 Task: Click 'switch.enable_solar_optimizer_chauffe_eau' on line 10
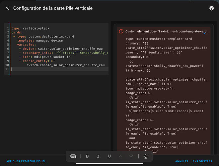(65, 65)
